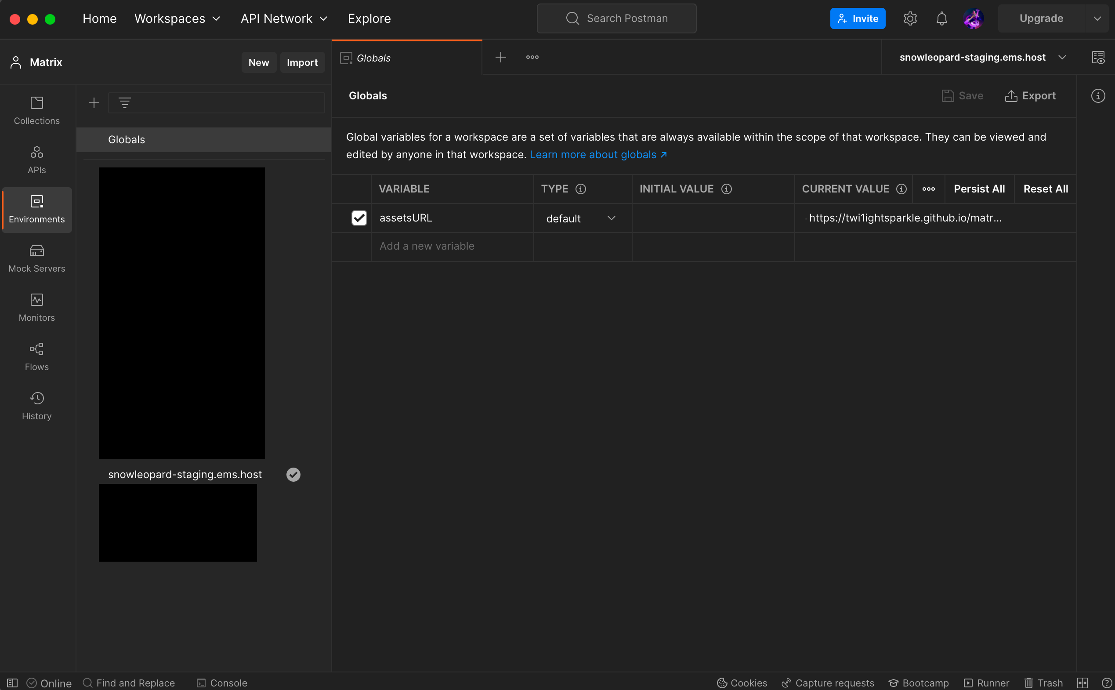This screenshot has width=1115, height=690.
Task: Open the Globals tab overflow menu
Action: 534,57
